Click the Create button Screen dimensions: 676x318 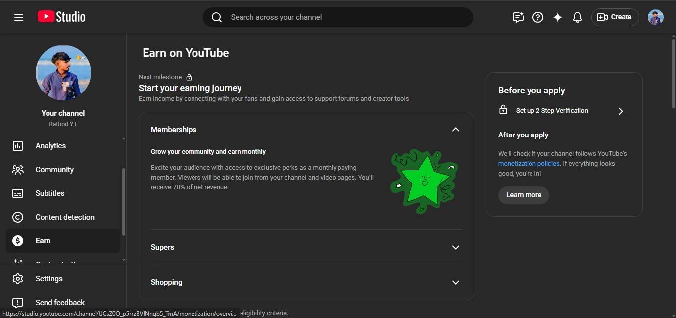pyautogui.click(x=615, y=17)
